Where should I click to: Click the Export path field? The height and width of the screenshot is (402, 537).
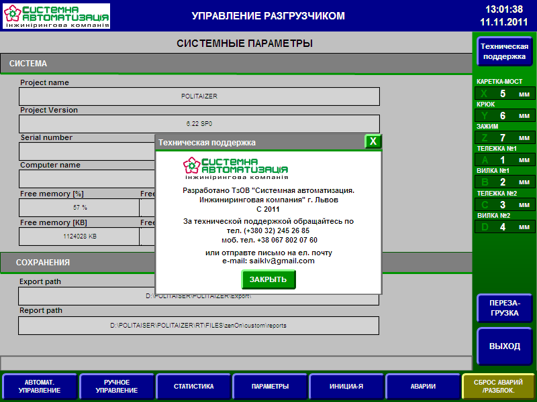click(199, 296)
